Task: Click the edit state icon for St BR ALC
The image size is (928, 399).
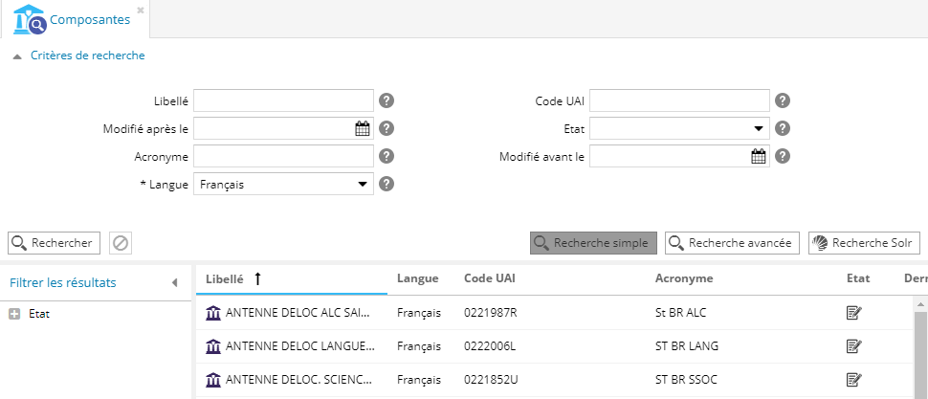Action: (854, 313)
